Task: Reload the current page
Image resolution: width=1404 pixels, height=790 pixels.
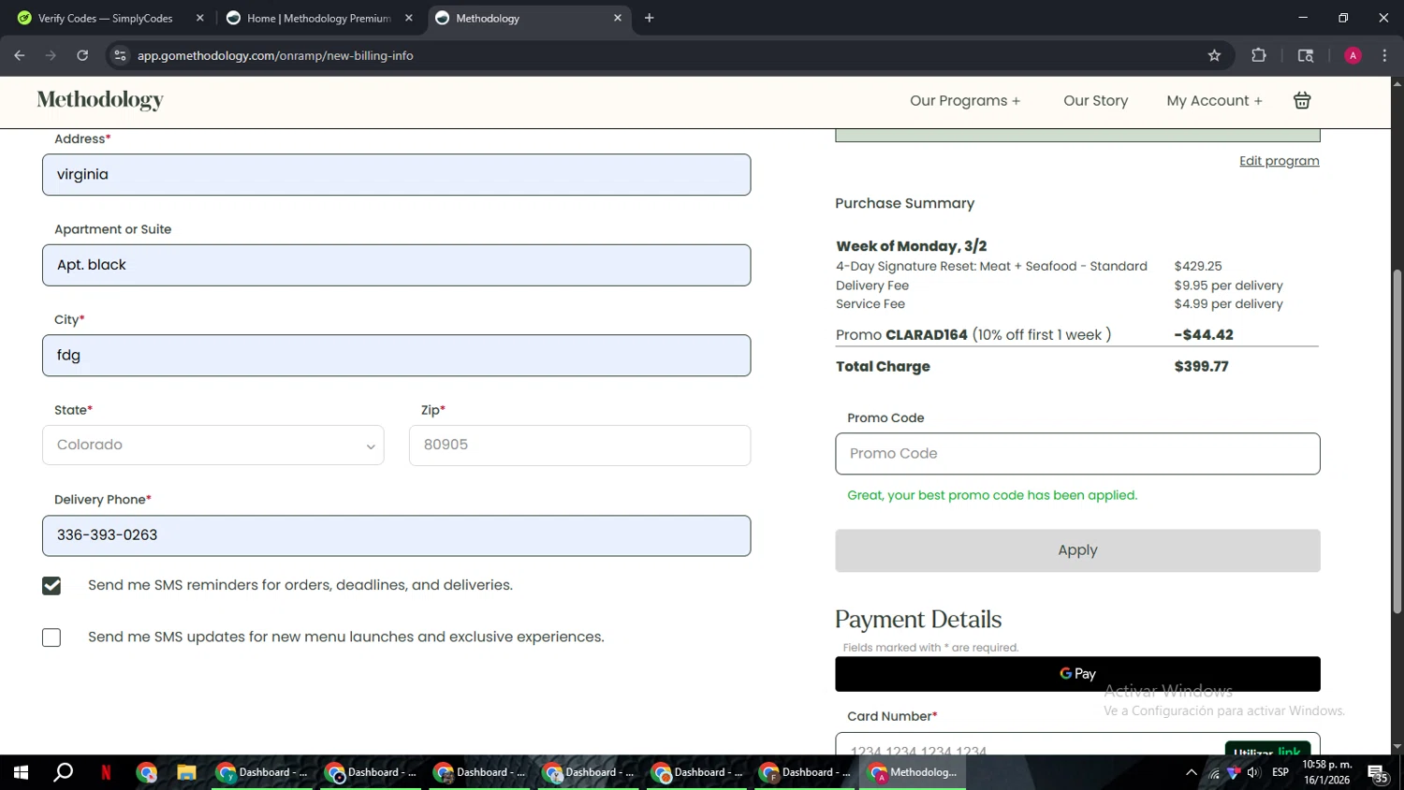Action: 82,55
